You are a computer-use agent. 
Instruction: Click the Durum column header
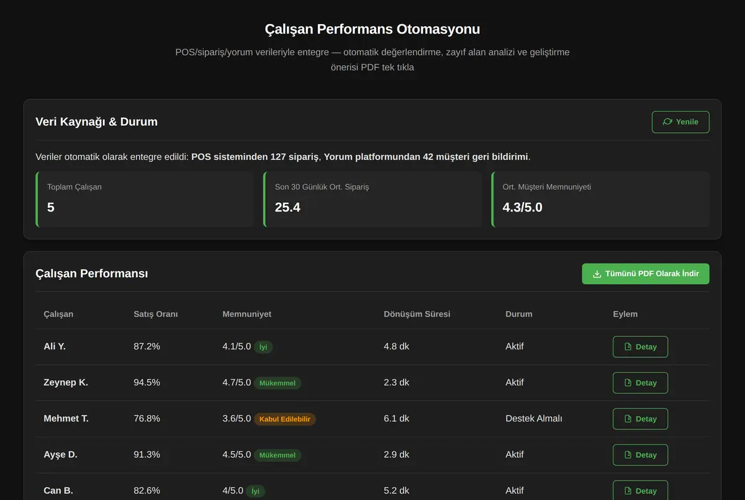point(519,314)
